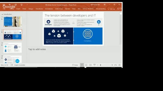Open the File menu
The image size is (163, 91).
pyautogui.click(x=4, y=9)
